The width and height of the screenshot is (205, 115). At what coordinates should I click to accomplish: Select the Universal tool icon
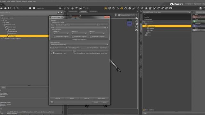[x=114, y=8]
